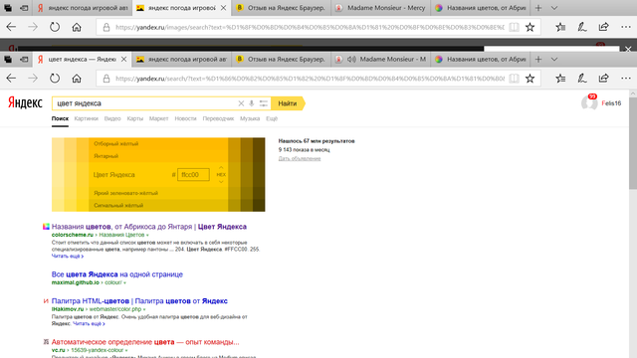Switch to Музыка search tab
637x358 pixels.
click(250, 118)
